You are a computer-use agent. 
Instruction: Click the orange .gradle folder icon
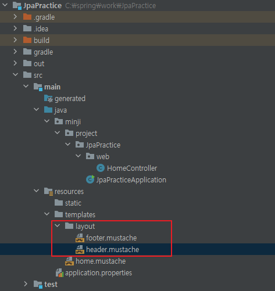pyautogui.click(x=27, y=17)
